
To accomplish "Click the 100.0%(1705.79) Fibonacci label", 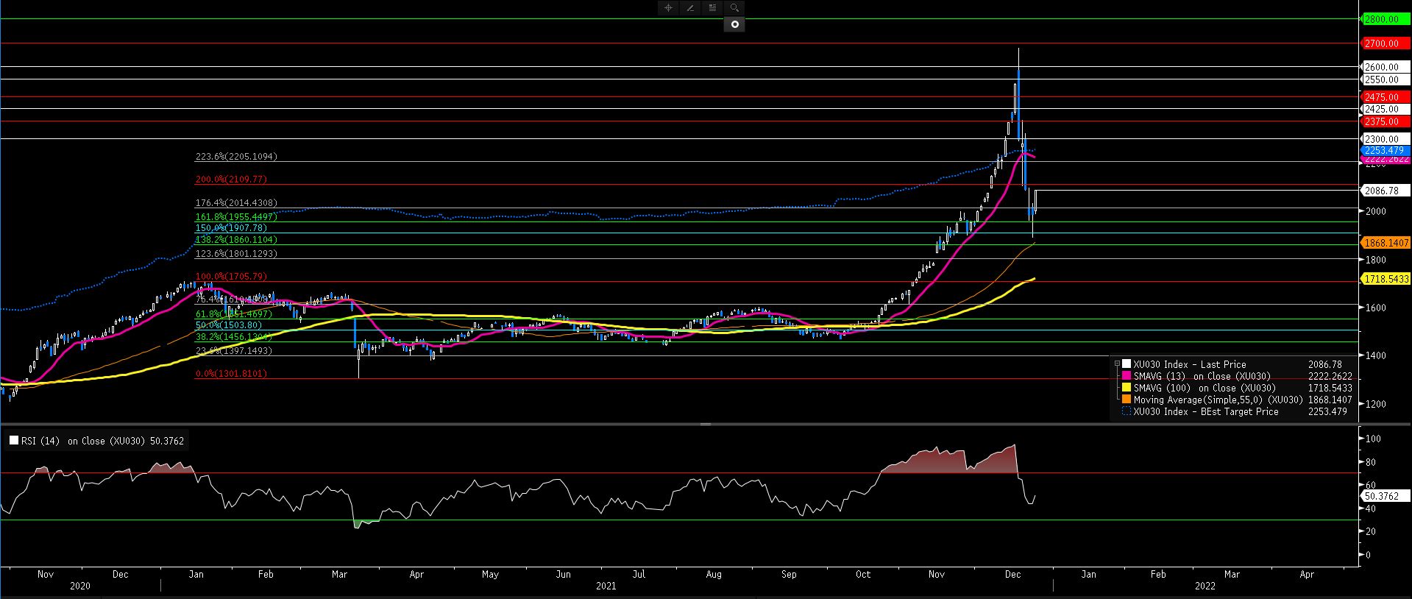I will pos(231,277).
